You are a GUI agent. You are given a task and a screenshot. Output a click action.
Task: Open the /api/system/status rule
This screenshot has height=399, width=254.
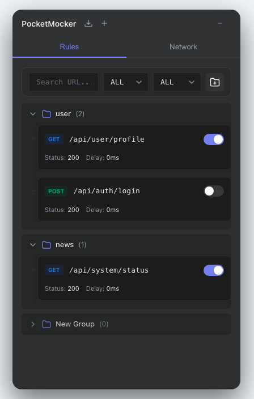click(x=134, y=278)
